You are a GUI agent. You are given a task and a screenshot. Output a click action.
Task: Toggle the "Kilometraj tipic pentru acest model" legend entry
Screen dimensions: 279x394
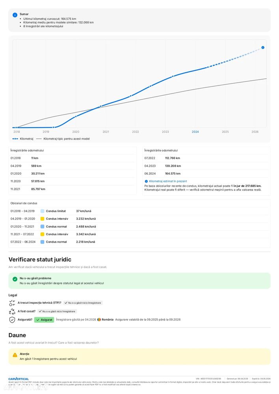(63, 139)
